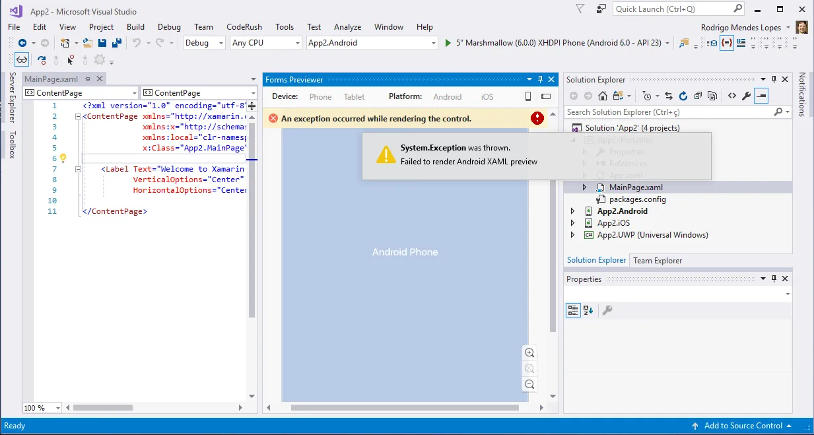Open the Any CPU platform dropdown
Viewport: 814px width, 435px height.
[x=266, y=43]
